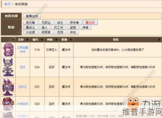Viewport: 162px width, 118px height.
Task: Select the 战士 class filter
Action: 60,23
